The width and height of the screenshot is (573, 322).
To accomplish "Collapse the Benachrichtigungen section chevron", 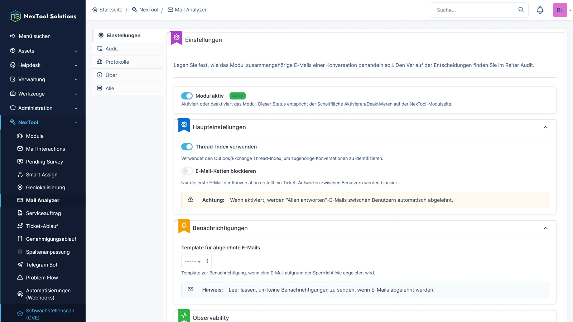I will click(x=546, y=228).
